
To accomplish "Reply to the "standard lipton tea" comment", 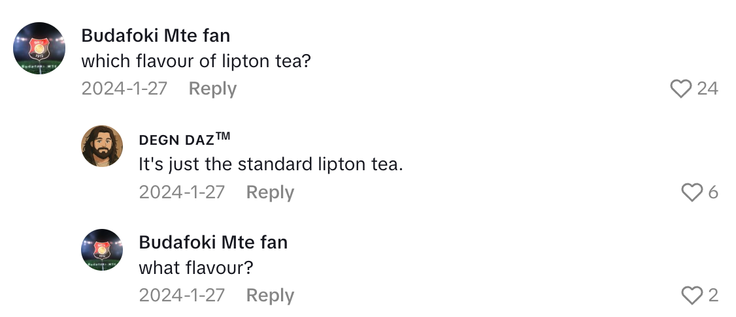I will pos(270,192).
